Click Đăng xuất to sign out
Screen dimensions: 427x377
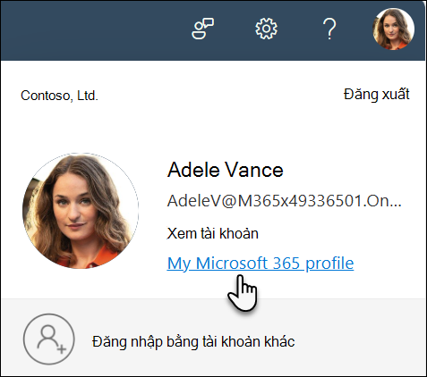377,95
